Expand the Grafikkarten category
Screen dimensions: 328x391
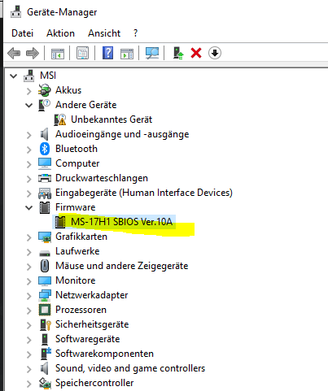tap(28, 237)
